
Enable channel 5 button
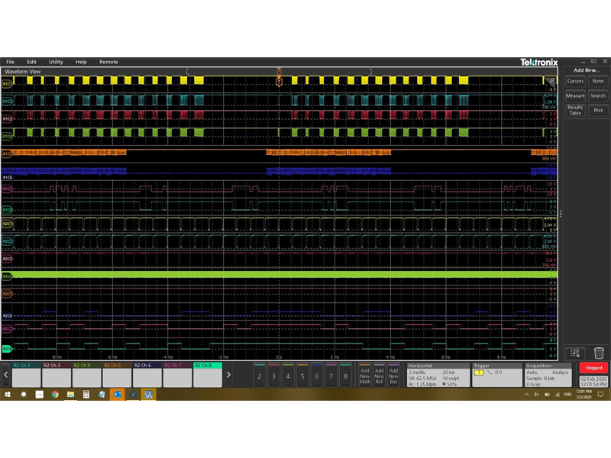302,375
